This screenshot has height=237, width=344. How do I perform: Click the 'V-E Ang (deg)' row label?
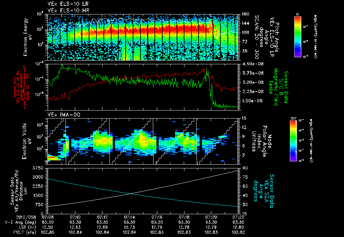click(x=20, y=222)
